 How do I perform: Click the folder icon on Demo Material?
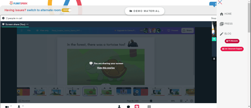point(131,11)
